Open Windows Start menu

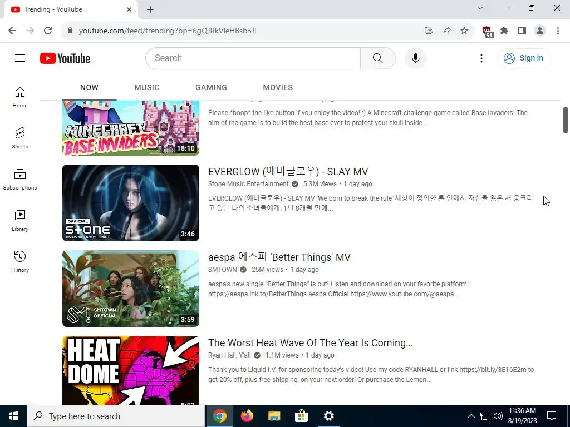13,416
